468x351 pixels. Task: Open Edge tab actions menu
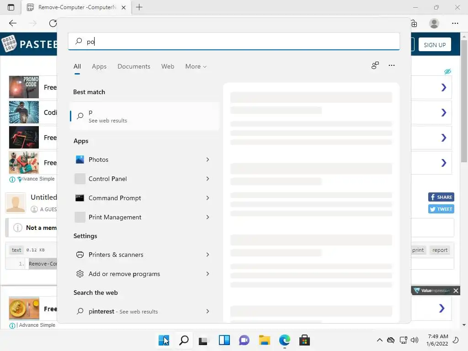coord(11,7)
